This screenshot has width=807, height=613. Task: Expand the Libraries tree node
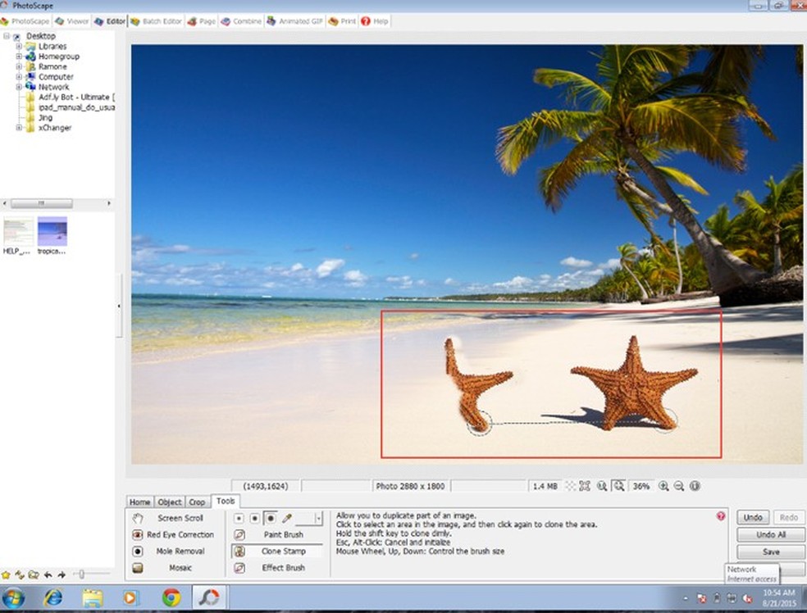coord(19,47)
